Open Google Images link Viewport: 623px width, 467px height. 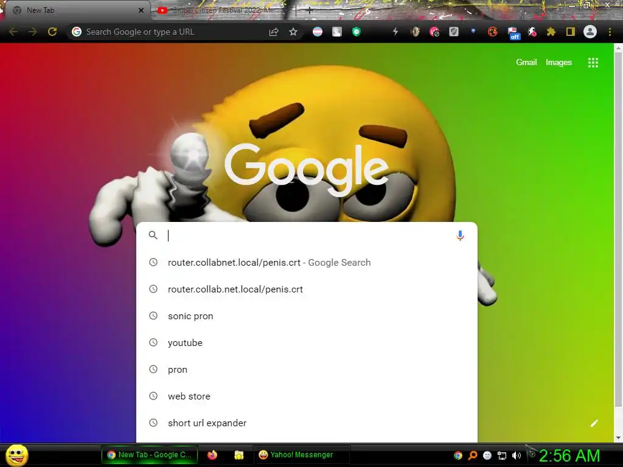pyautogui.click(x=559, y=63)
